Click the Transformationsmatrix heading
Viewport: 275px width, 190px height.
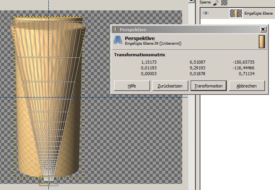tap(140, 55)
